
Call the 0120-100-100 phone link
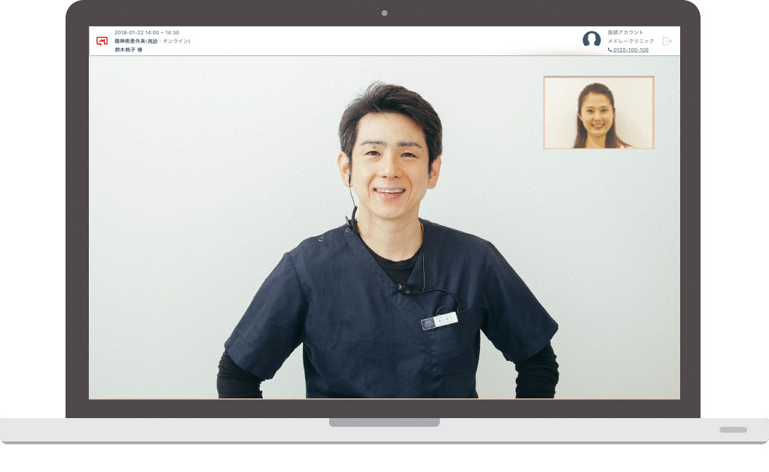631,50
